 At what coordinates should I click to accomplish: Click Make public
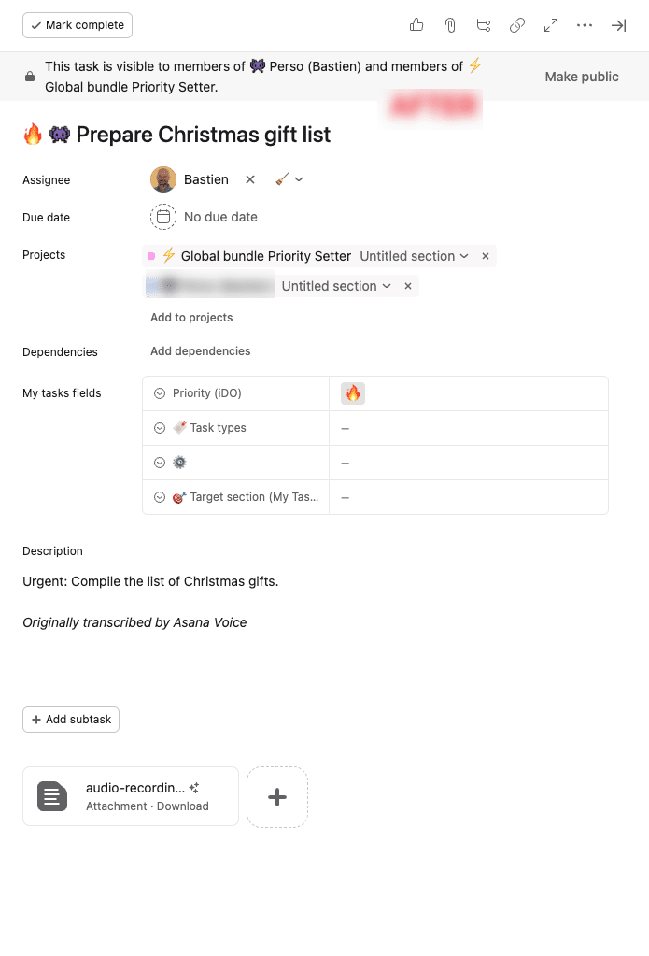tap(582, 77)
